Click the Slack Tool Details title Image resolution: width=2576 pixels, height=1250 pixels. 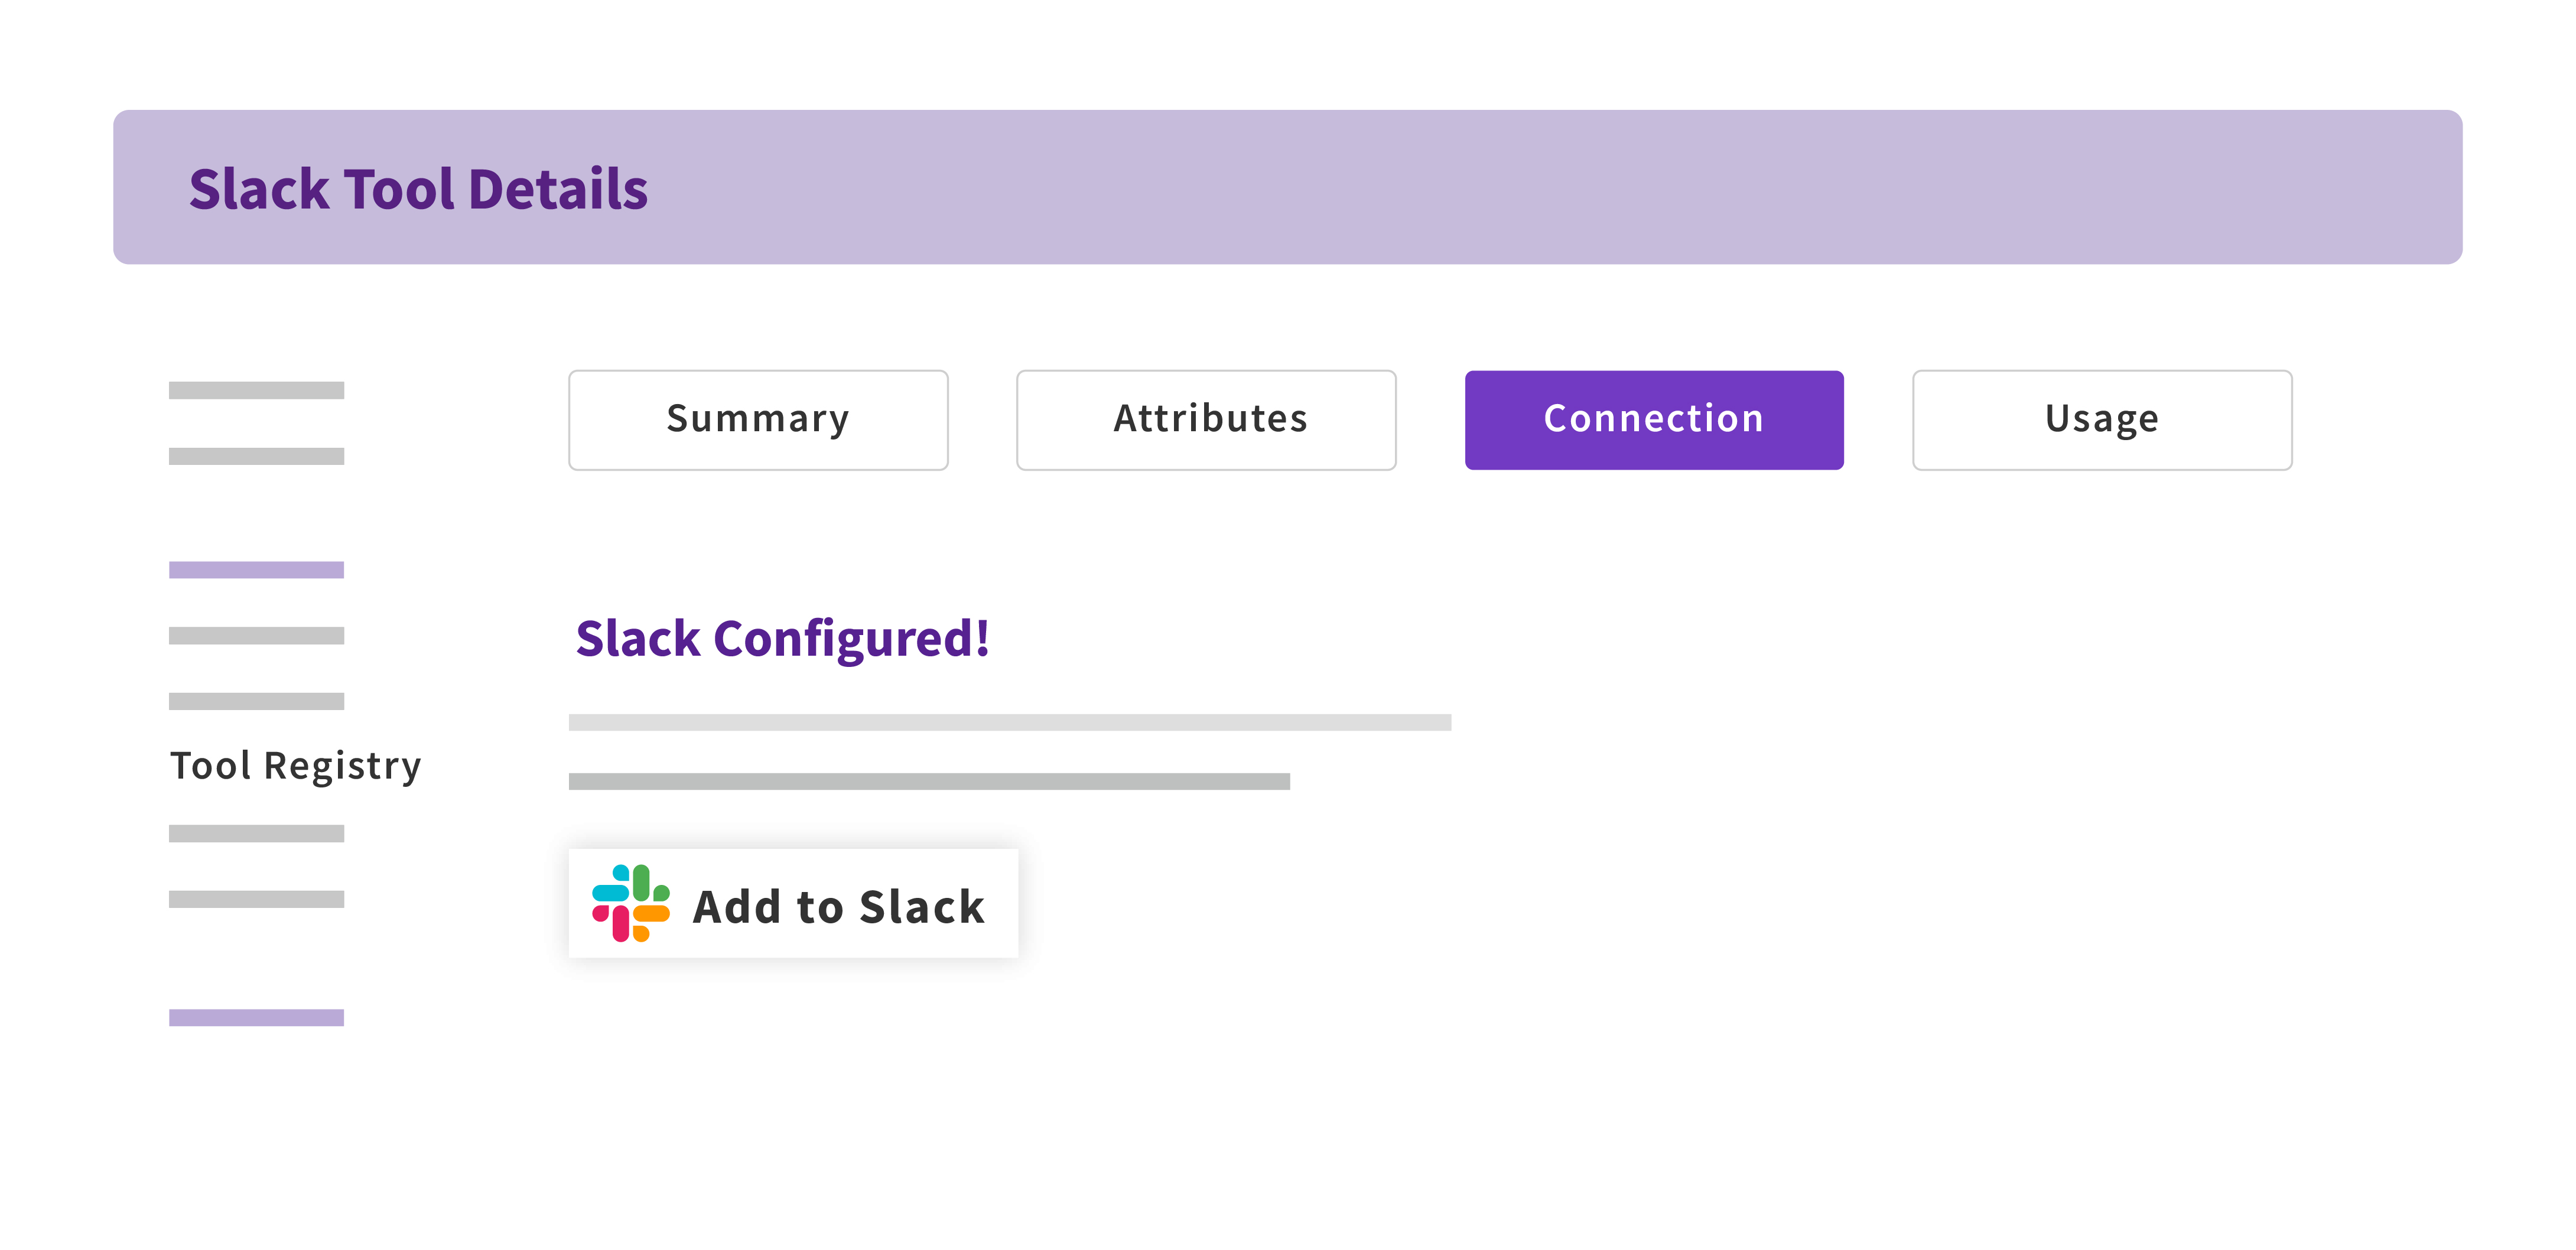pyautogui.click(x=418, y=189)
